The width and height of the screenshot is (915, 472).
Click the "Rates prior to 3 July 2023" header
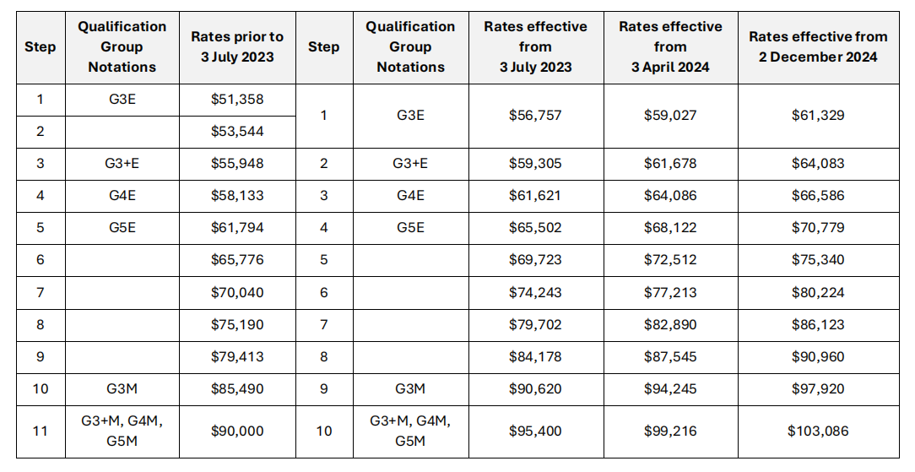(x=237, y=47)
